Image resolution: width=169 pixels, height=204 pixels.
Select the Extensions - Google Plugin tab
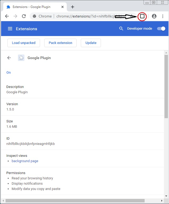34,7
